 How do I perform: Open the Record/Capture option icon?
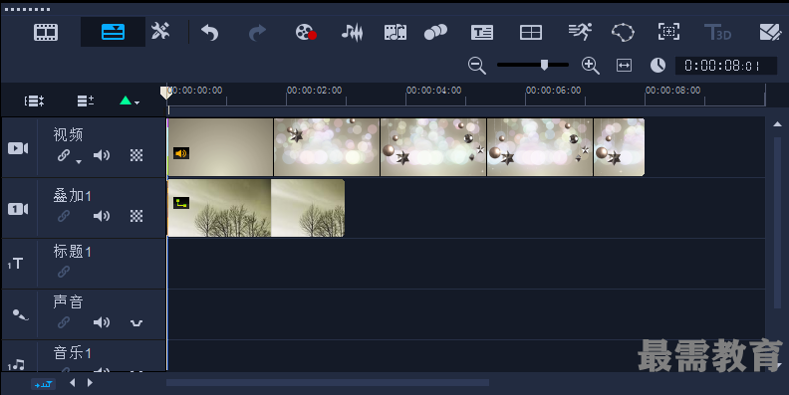[306, 32]
